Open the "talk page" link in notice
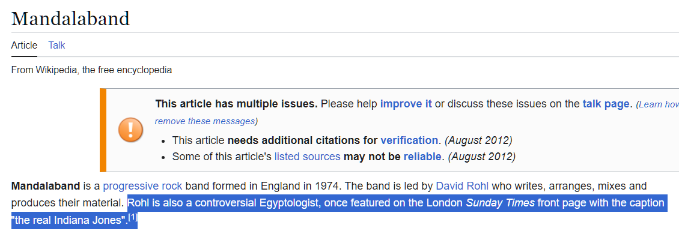Viewport: 679px width, 246px height. point(605,104)
